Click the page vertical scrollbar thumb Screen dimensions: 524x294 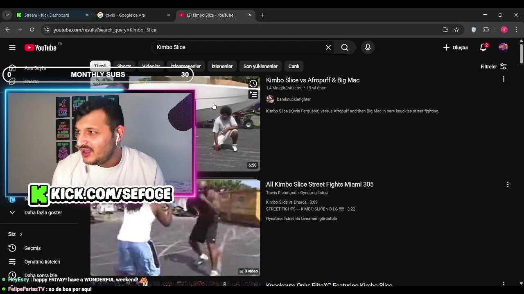(x=521, y=53)
